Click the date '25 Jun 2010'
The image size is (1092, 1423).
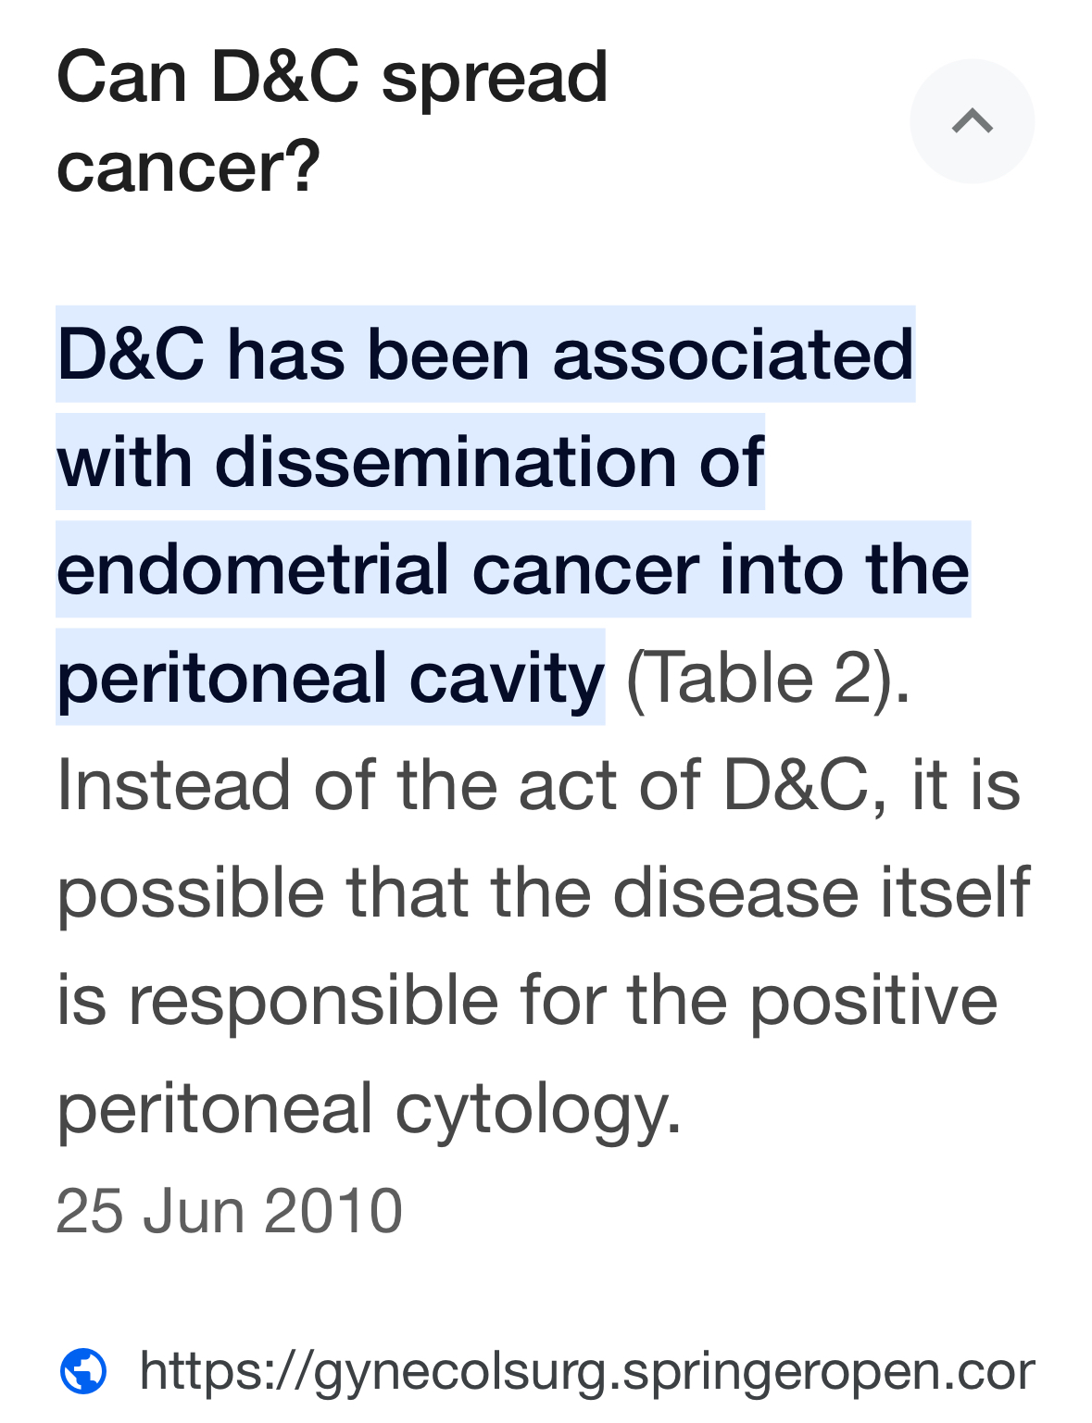[230, 1211]
